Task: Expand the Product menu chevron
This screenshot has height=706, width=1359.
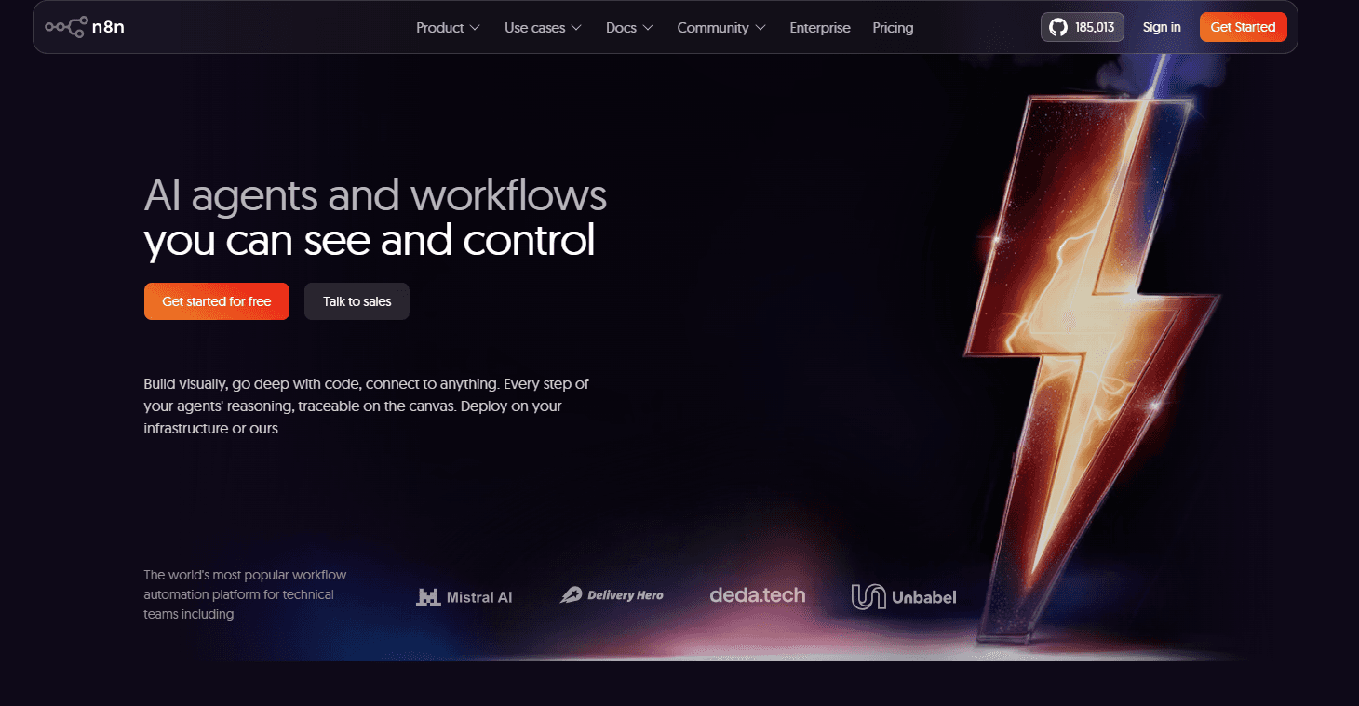Action: pyautogui.click(x=475, y=28)
